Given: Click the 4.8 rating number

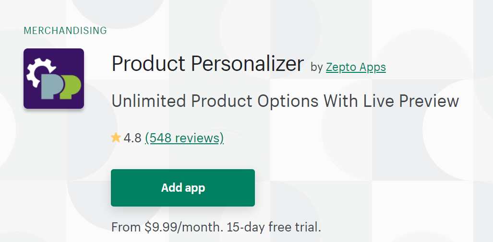Looking at the screenshot, I should tap(132, 138).
